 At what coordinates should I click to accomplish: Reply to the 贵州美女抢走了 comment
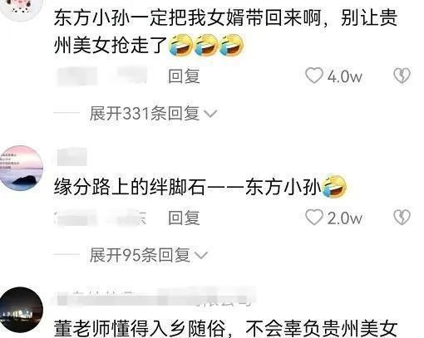184,76
